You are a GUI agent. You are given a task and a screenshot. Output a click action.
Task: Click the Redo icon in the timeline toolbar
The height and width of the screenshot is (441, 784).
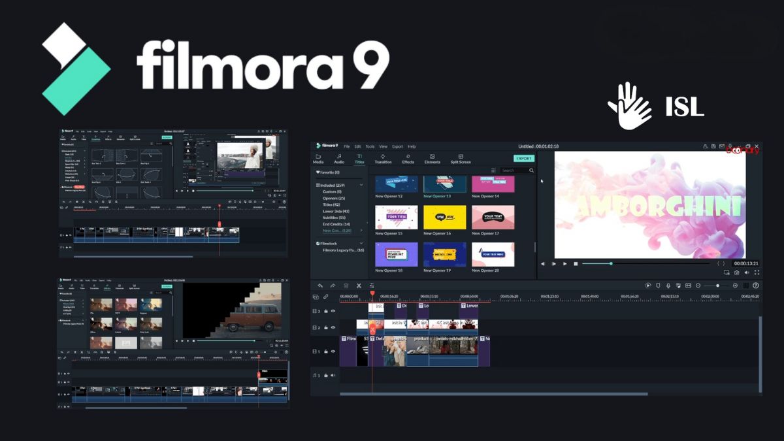coord(332,286)
